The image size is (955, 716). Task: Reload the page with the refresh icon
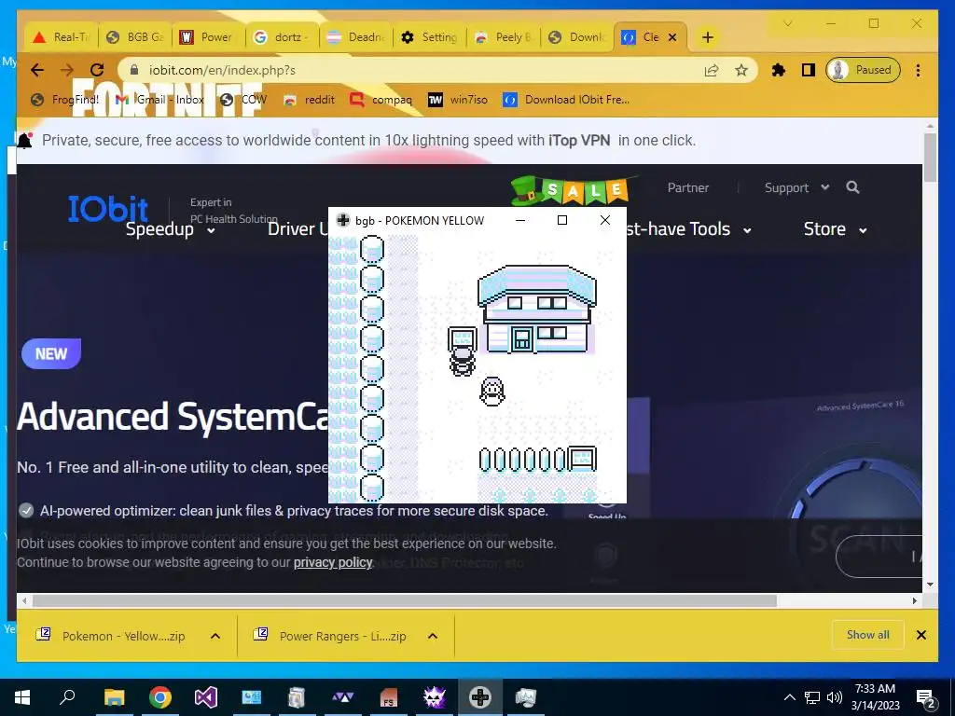point(97,70)
